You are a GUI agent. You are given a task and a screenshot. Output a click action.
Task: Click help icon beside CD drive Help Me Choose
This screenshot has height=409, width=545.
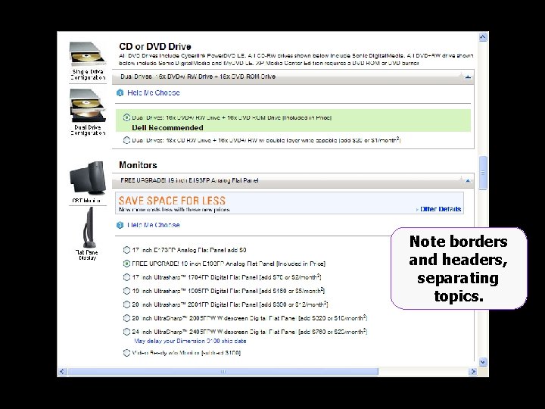click(x=120, y=93)
